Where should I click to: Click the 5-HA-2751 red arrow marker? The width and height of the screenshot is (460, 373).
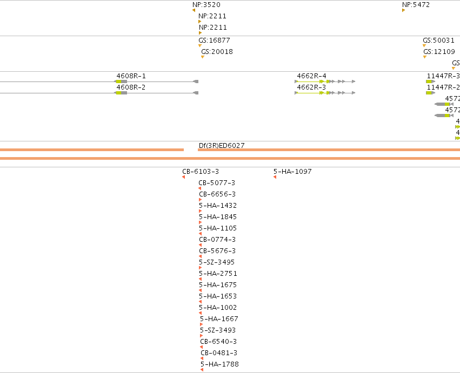coord(201,279)
